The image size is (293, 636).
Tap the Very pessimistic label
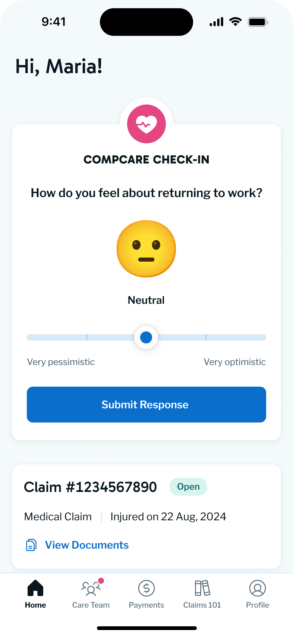(61, 362)
